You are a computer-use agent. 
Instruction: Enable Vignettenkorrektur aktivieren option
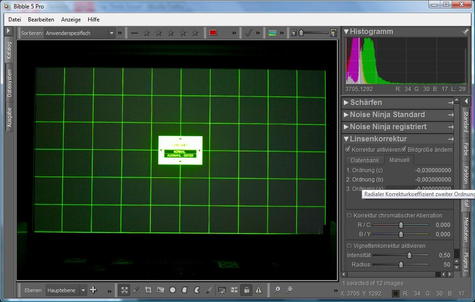tap(349, 246)
